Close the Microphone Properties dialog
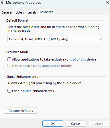 [x=107, y=2]
